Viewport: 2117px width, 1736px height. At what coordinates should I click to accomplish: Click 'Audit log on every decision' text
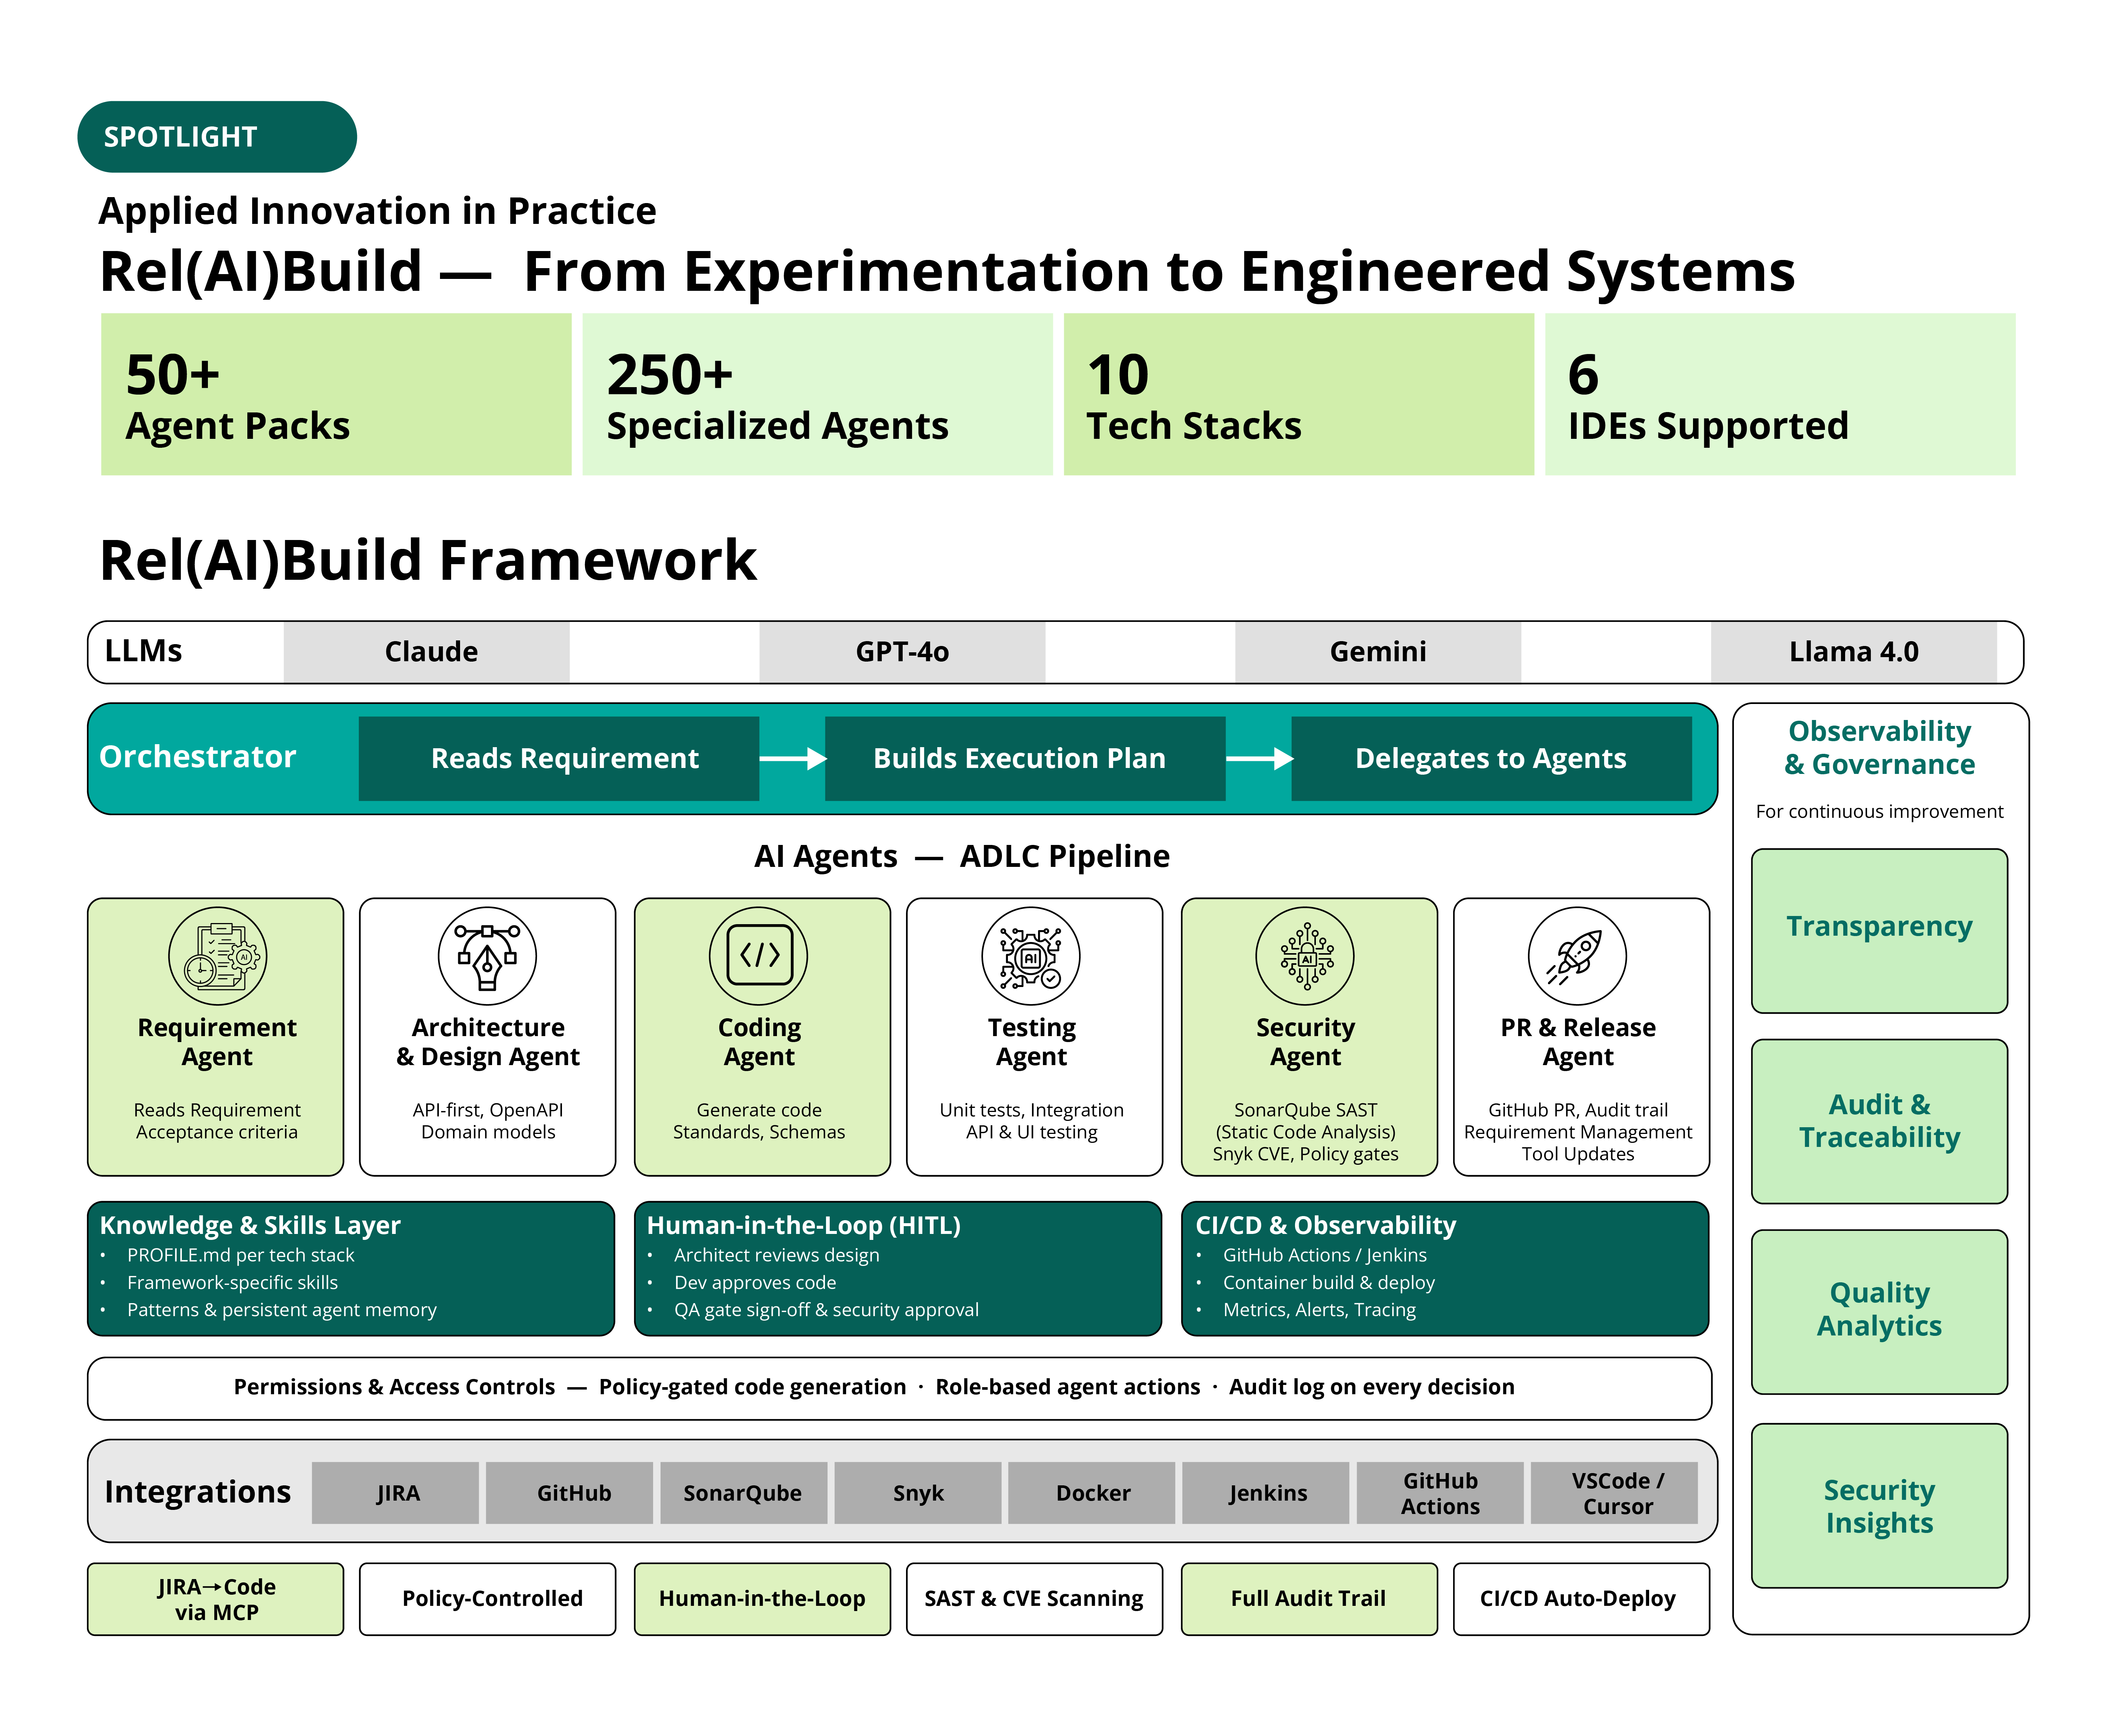pyautogui.click(x=1372, y=1387)
